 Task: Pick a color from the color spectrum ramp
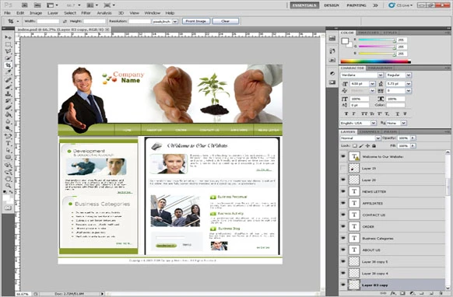click(375, 61)
